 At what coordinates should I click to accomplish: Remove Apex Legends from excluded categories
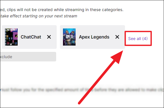117,37
